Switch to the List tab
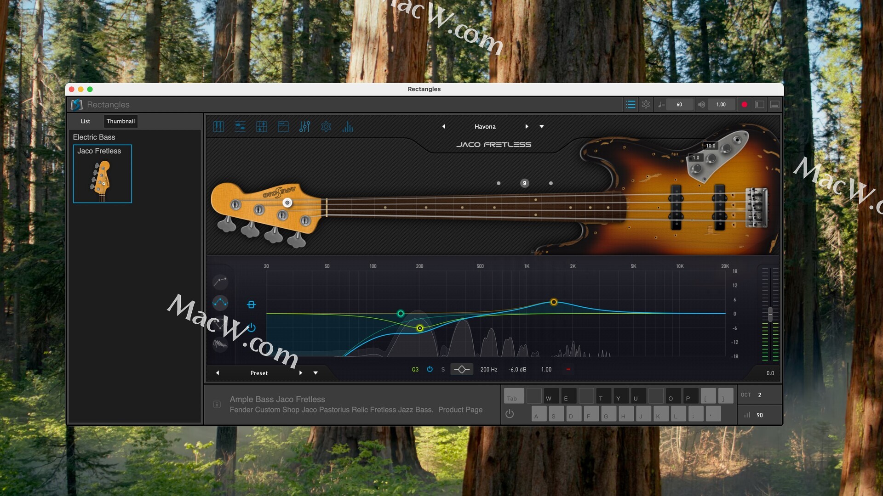Viewport: 883px width, 496px height. click(x=86, y=121)
